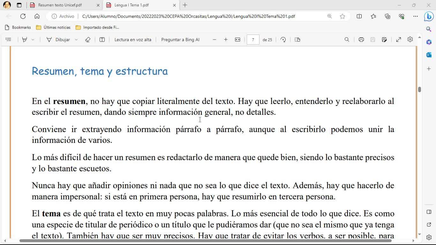
Task: Close the Resumen texto Unicef.pdf tab
Action: click(98, 5)
